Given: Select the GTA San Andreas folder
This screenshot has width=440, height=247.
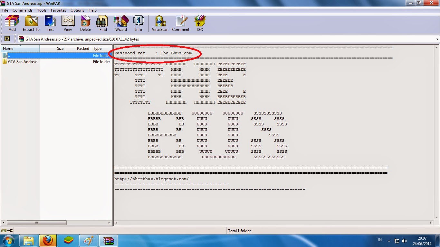Looking at the screenshot, I should tap(23, 62).
